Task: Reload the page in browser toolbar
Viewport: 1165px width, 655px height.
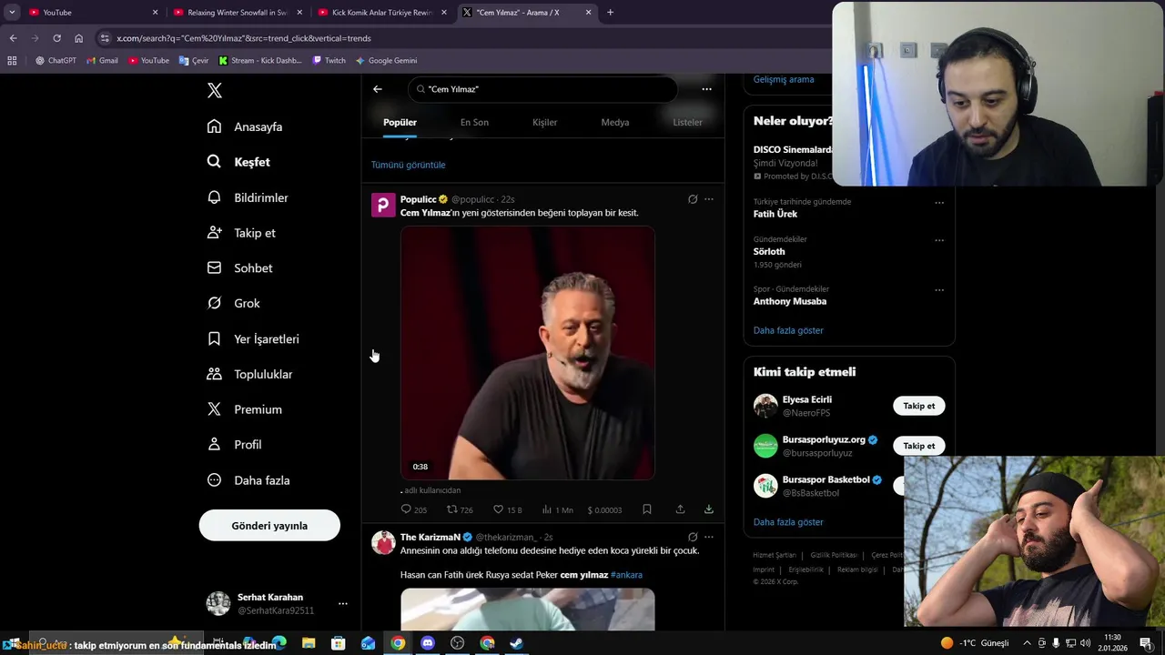Action: (x=56, y=38)
